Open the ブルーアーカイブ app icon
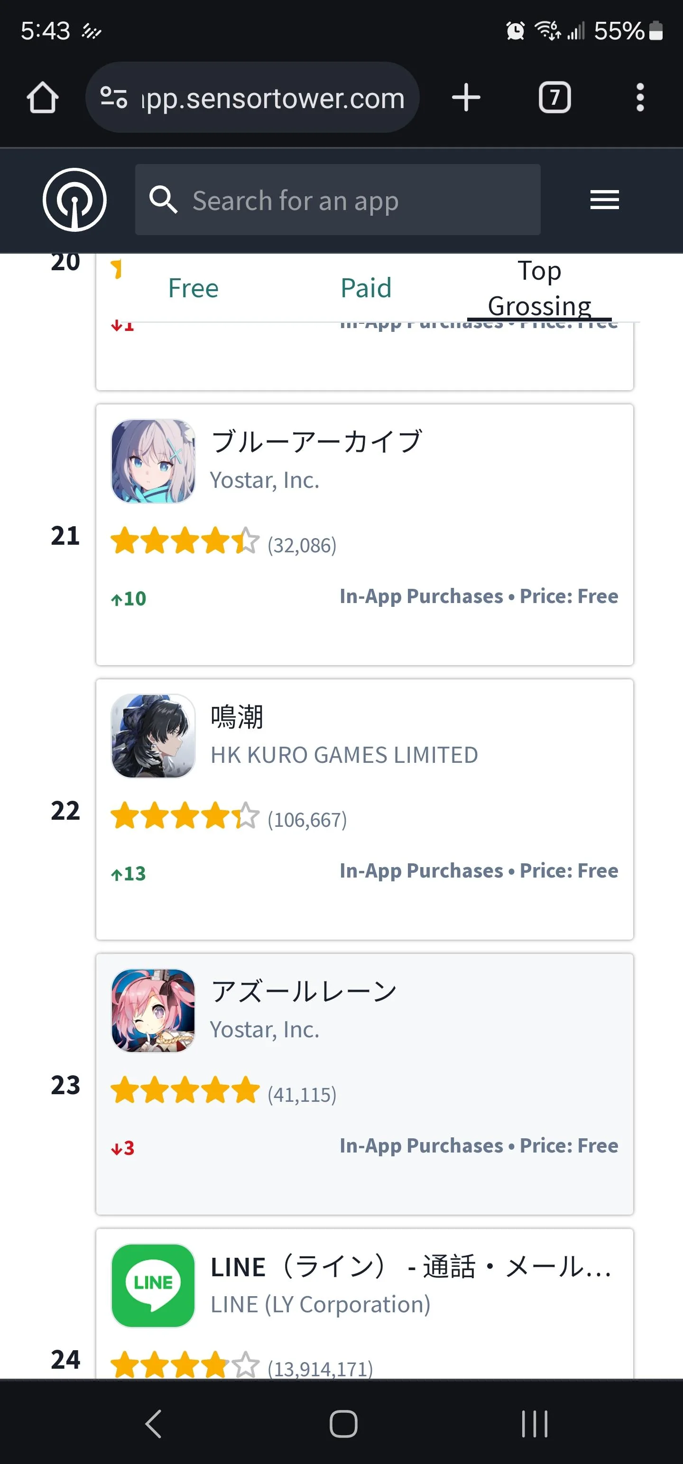Screen dimensions: 683x1464 [153, 461]
